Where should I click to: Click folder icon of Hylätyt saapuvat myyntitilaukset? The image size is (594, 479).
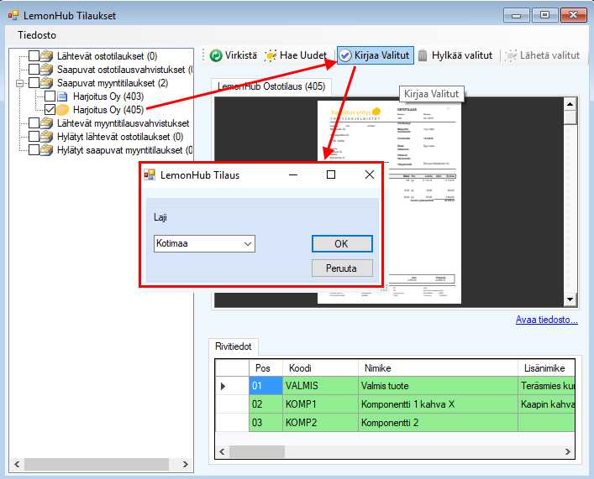tap(46, 150)
